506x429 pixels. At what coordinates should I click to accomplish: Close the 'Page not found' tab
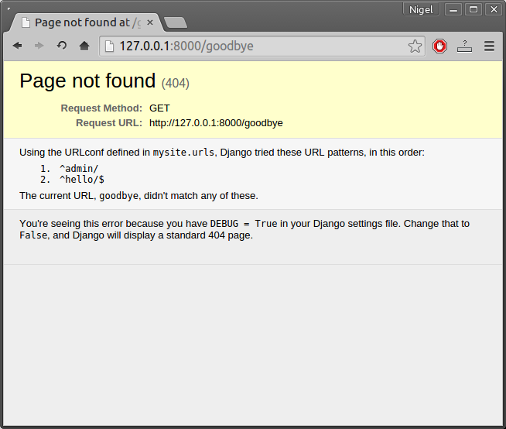coord(150,22)
